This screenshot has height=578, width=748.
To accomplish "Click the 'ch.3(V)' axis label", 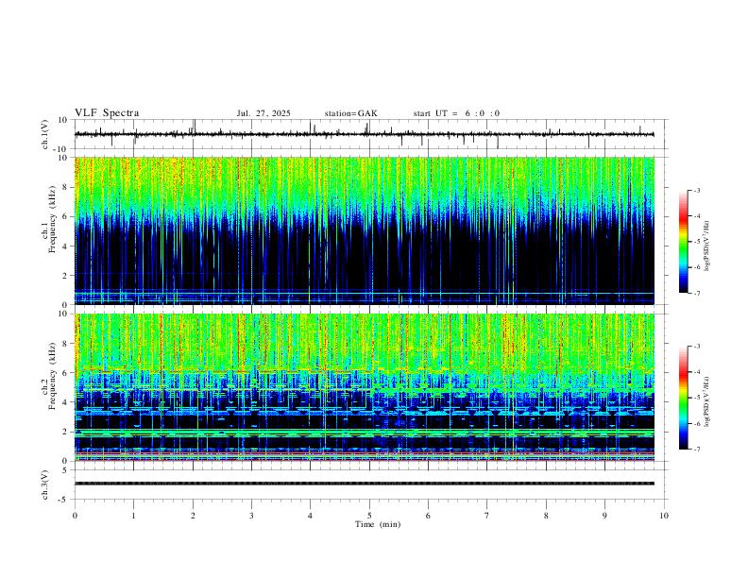I will (x=45, y=484).
